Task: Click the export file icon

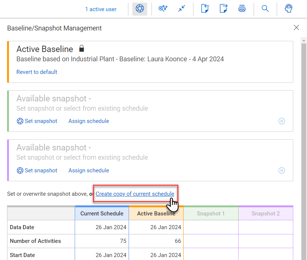Action: (x=223, y=9)
